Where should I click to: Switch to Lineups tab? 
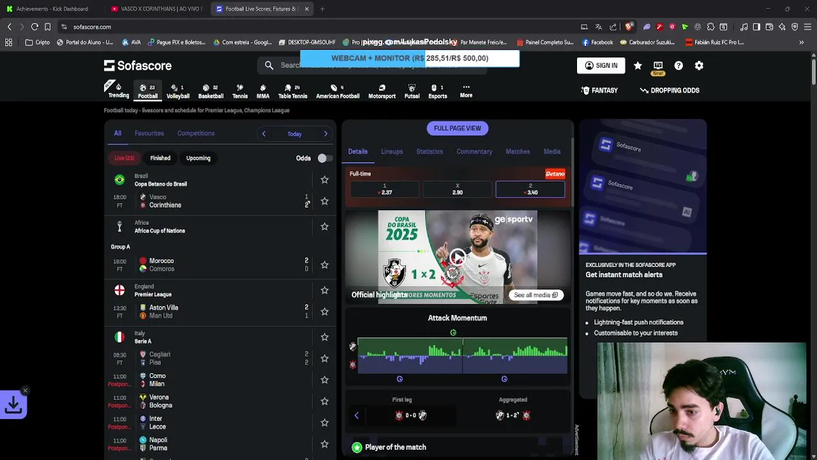pos(392,151)
